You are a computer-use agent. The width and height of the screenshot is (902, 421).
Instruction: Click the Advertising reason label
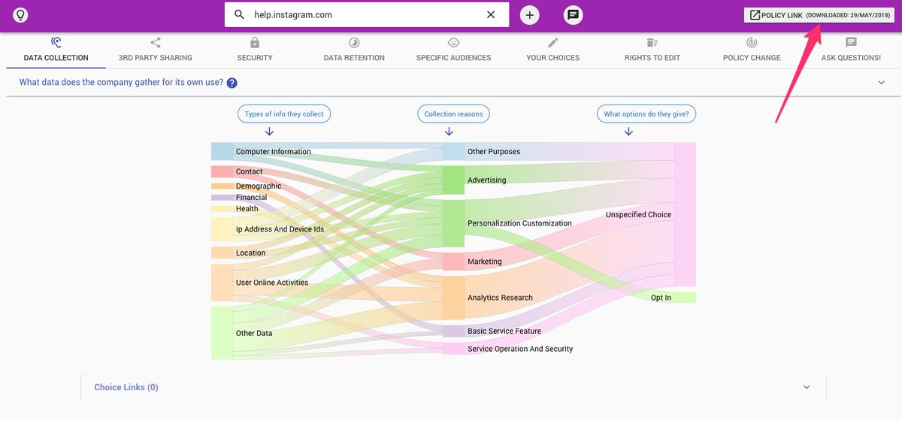[x=487, y=180]
